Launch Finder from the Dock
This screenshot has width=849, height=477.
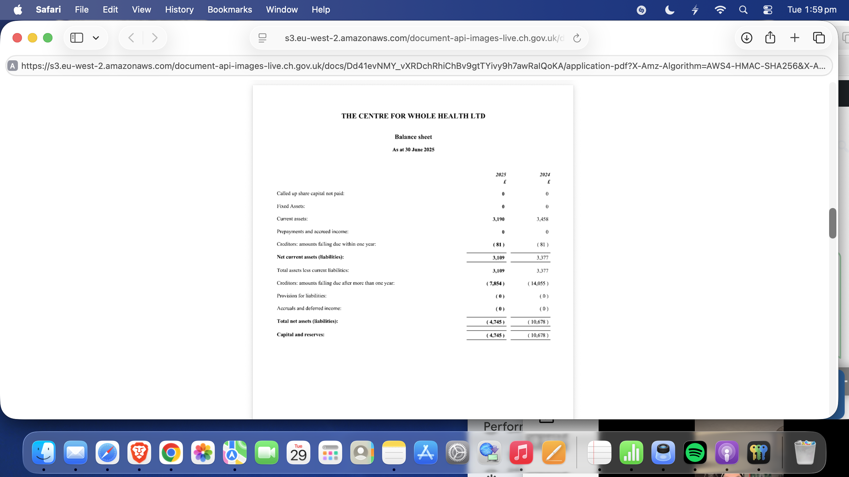(x=44, y=452)
